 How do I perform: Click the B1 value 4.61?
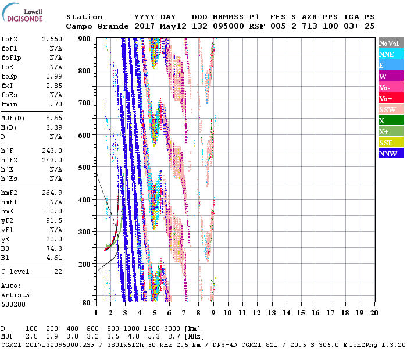pyautogui.click(x=54, y=258)
